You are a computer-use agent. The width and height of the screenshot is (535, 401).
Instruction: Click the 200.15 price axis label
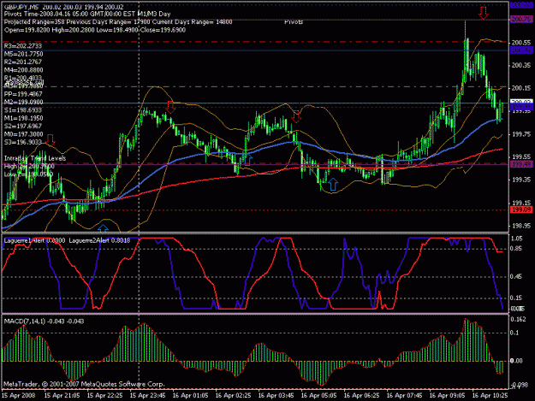click(520, 88)
